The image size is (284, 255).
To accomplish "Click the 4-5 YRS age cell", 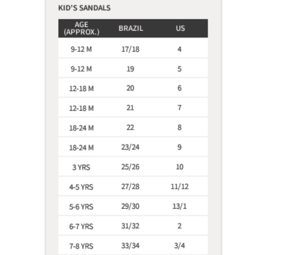I will [x=81, y=187].
